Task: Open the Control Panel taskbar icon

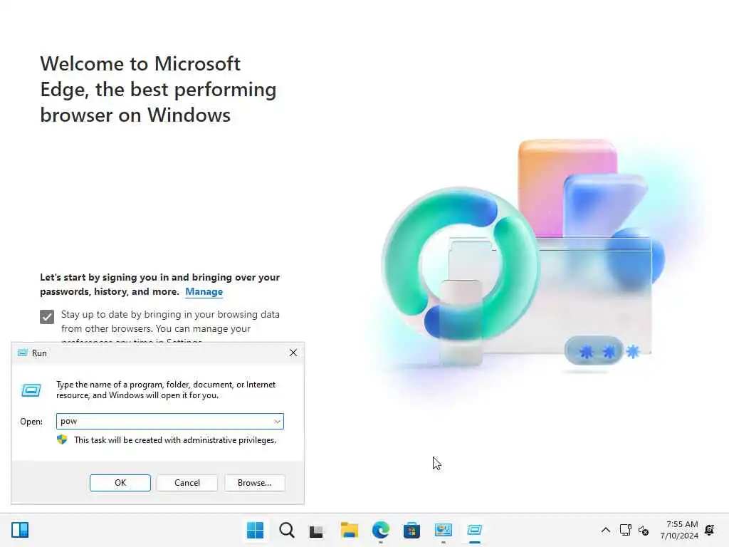Action: 443,530
